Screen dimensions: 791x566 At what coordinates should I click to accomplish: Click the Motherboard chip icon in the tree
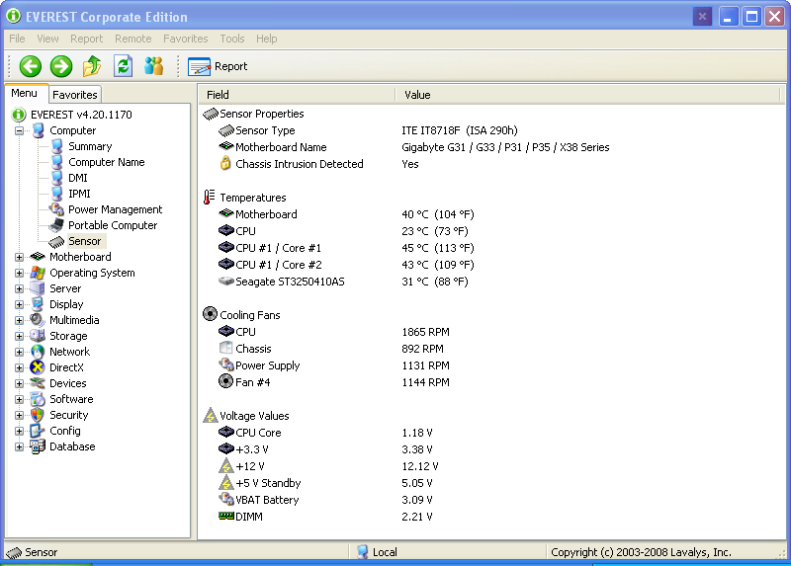(x=38, y=257)
